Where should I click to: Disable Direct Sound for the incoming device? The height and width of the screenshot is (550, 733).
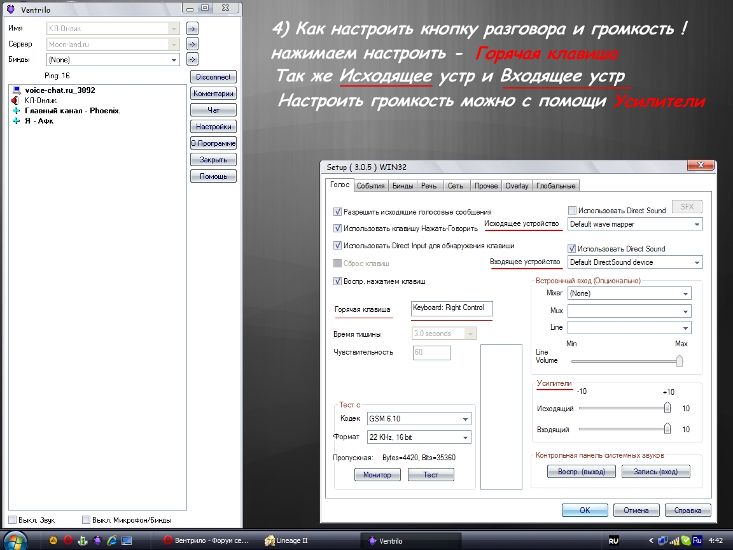click(x=572, y=248)
